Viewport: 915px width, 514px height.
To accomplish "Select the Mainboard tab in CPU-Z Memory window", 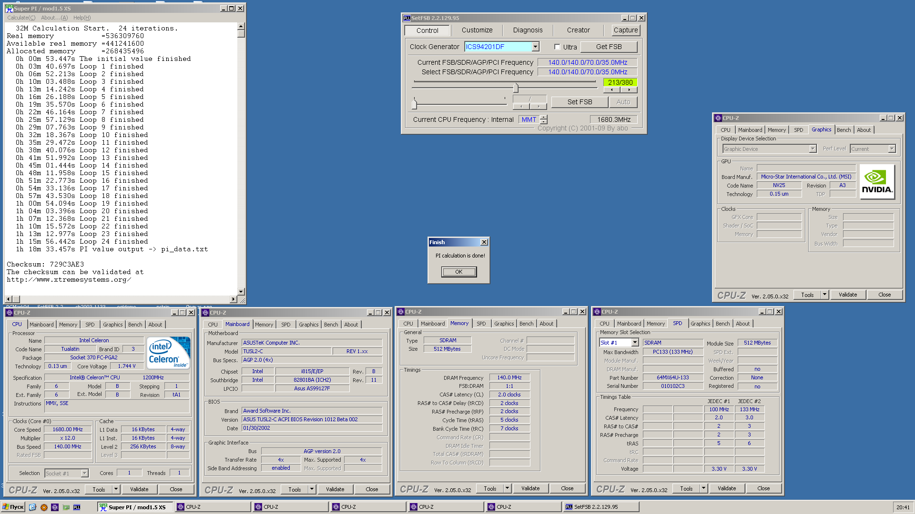I will tap(433, 324).
